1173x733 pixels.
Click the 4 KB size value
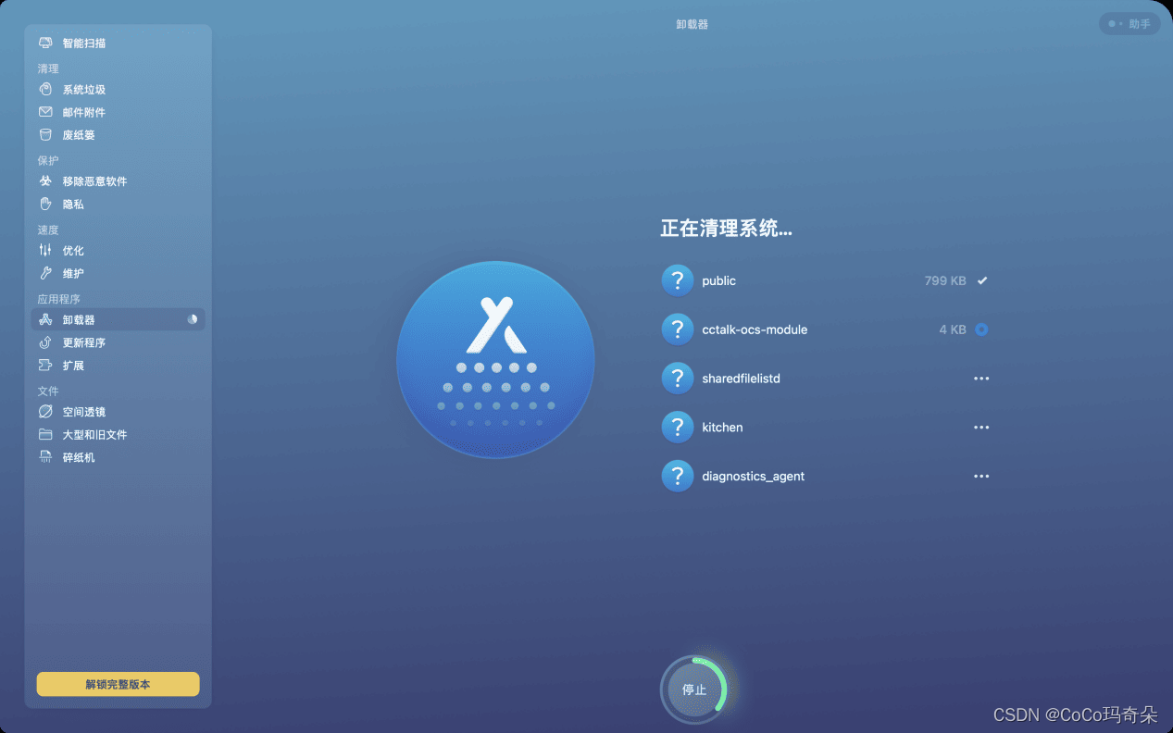[953, 329]
